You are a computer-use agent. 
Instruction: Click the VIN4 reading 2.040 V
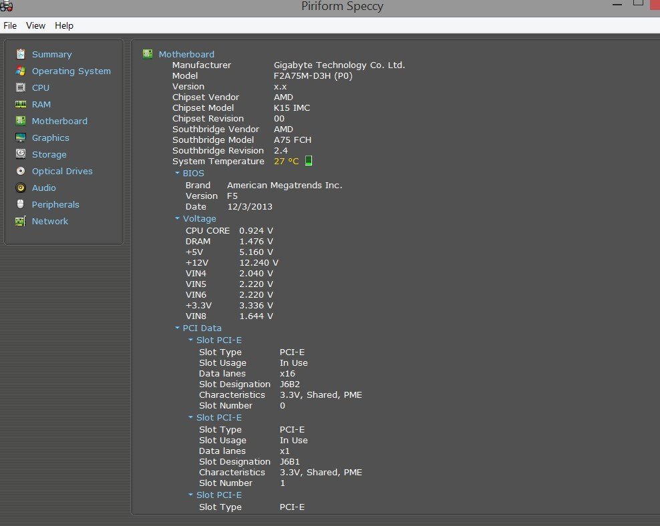click(x=256, y=273)
